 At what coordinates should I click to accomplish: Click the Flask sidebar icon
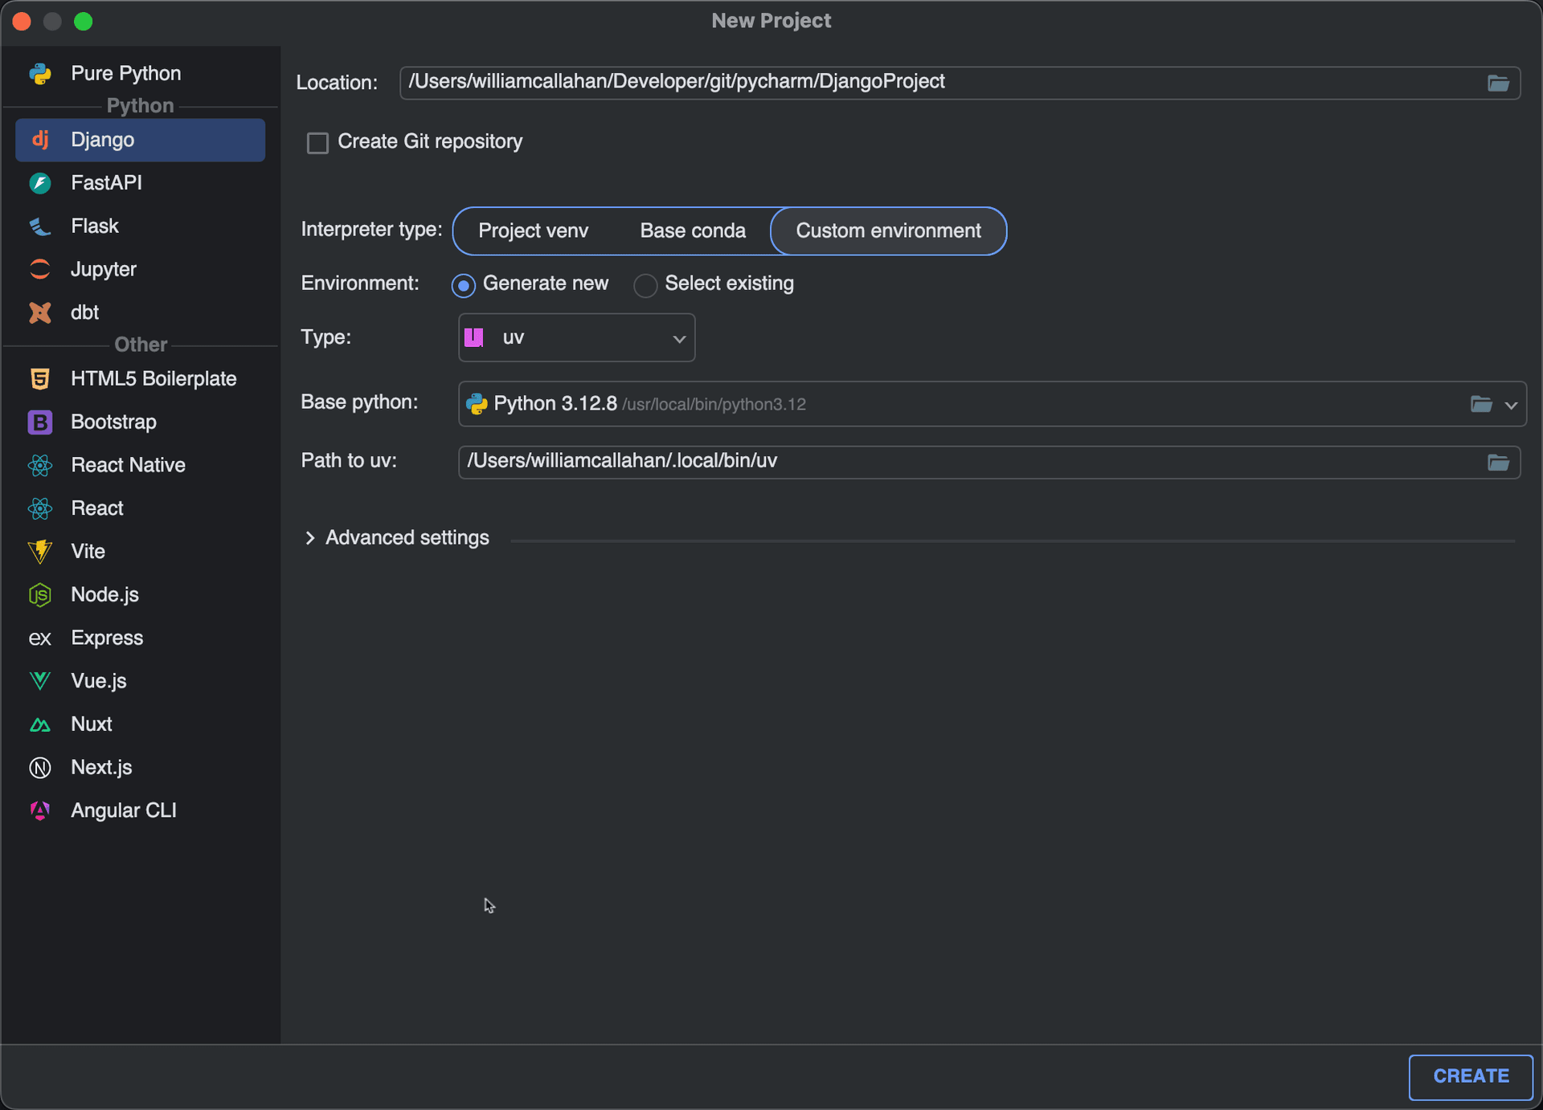tap(39, 226)
